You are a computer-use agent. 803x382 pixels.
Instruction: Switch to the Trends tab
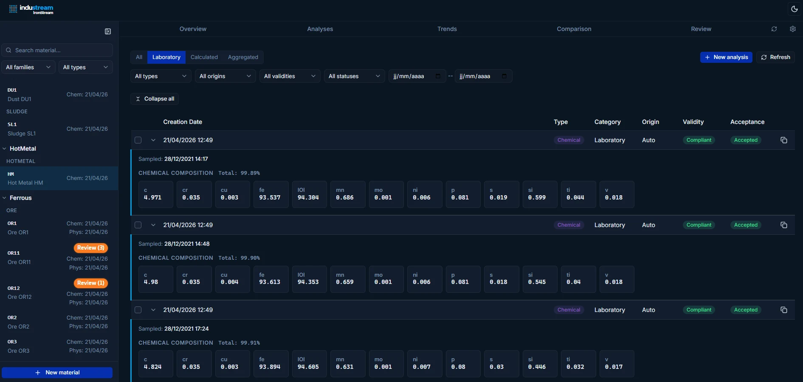click(447, 29)
